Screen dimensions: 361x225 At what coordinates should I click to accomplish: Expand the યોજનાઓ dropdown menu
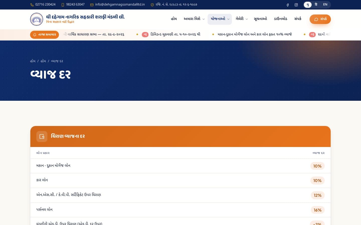click(220, 19)
